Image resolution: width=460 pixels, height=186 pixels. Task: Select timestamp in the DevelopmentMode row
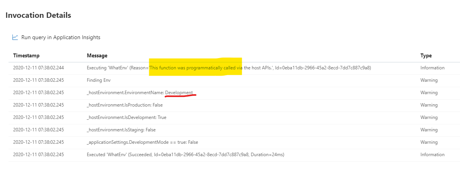(x=38, y=142)
